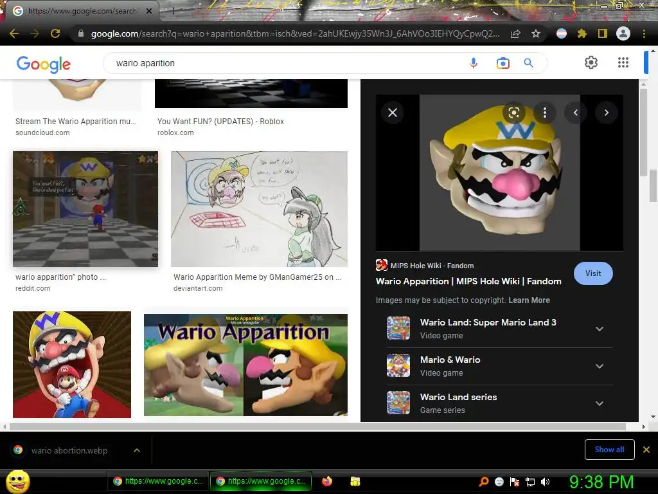Click the share page icon in address bar
This screenshot has height=494, width=658.
pyautogui.click(x=515, y=33)
